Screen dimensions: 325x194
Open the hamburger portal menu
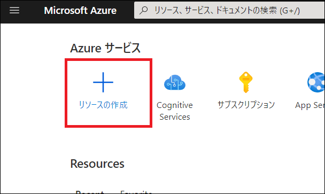(14, 10)
